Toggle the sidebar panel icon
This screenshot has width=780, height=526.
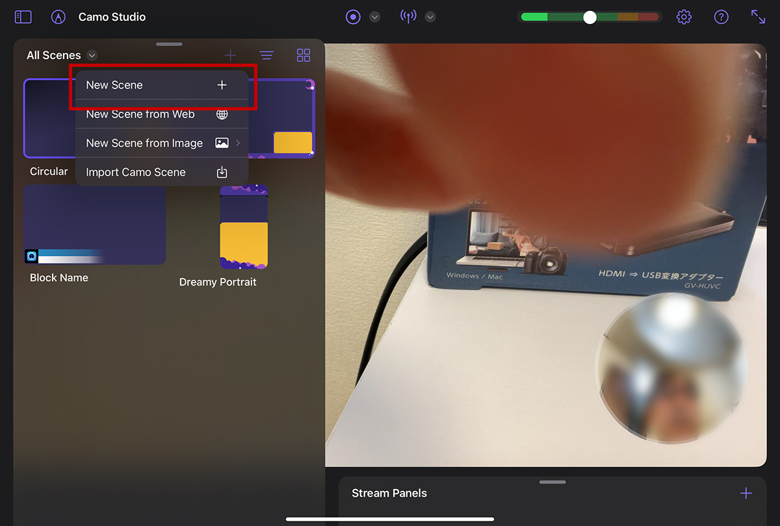pos(23,17)
